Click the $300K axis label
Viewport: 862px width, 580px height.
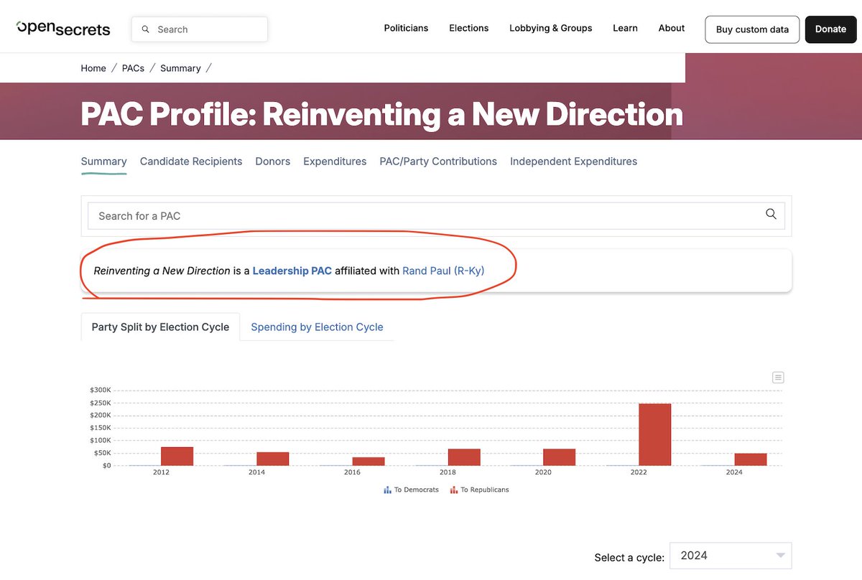pos(100,390)
